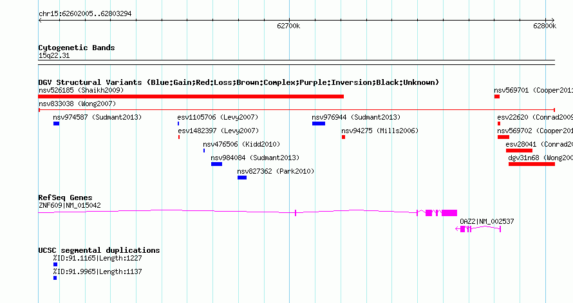Image resolution: width=573 pixels, height=303 pixels.
Task: Click the OAZ2 gene's leftmost exon block
Action: [462, 229]
